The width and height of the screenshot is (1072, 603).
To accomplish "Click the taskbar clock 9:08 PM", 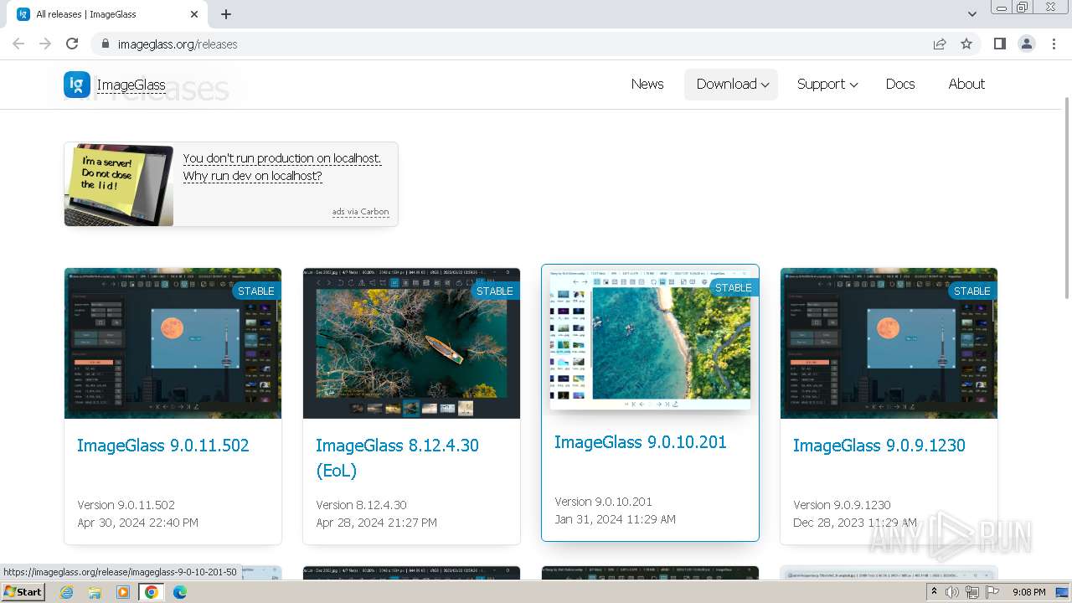I will [1028, 592].
